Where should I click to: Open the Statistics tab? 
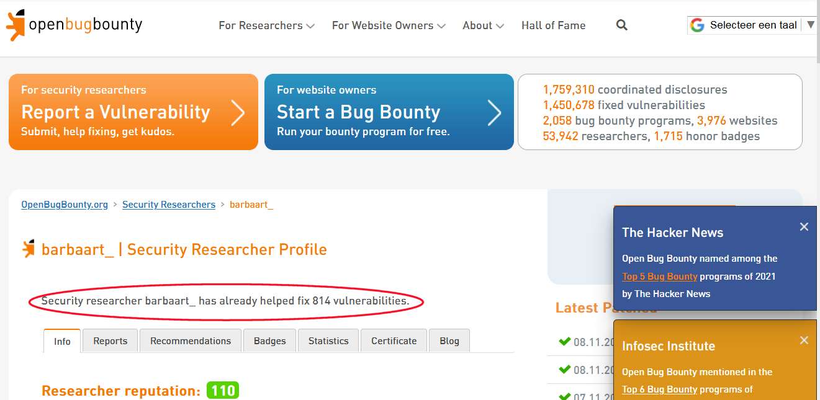click(328, 341)
